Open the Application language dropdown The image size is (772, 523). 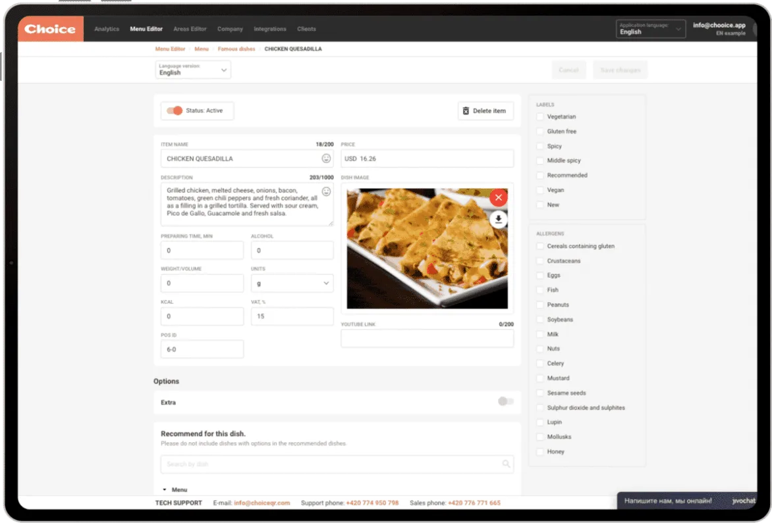click(650, 29)
